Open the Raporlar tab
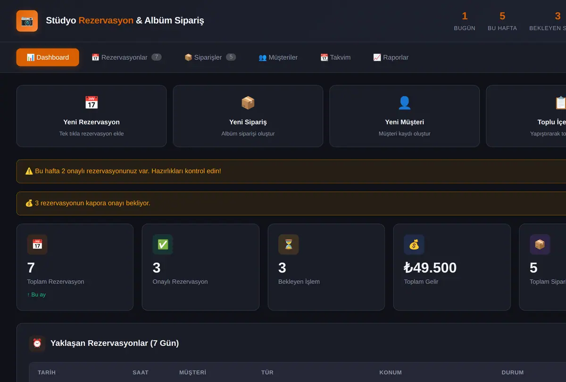Viewport: 566px width, 382px height. (391, 57)
